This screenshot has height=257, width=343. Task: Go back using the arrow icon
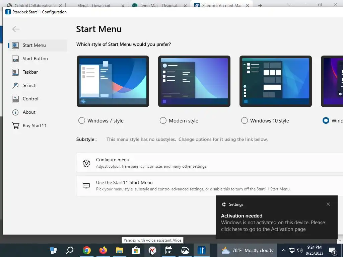(x=16, y=29)
